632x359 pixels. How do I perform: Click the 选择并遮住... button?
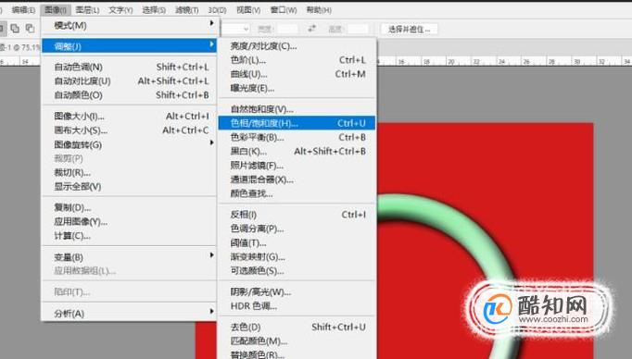click(409, 29)
